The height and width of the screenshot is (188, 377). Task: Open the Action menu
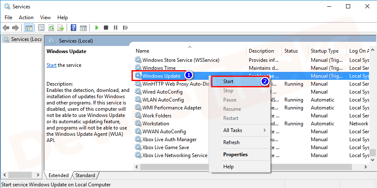26,18
